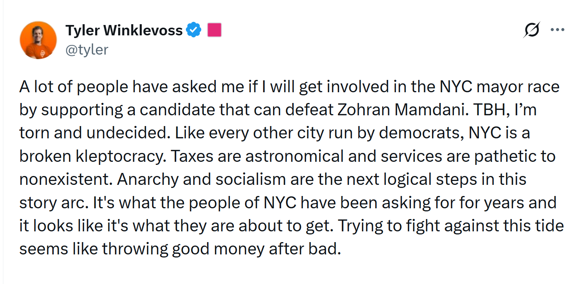The image size is (581, 284).
Task: Open the Grok explain-this-post icon
Action: click(531, 30)
